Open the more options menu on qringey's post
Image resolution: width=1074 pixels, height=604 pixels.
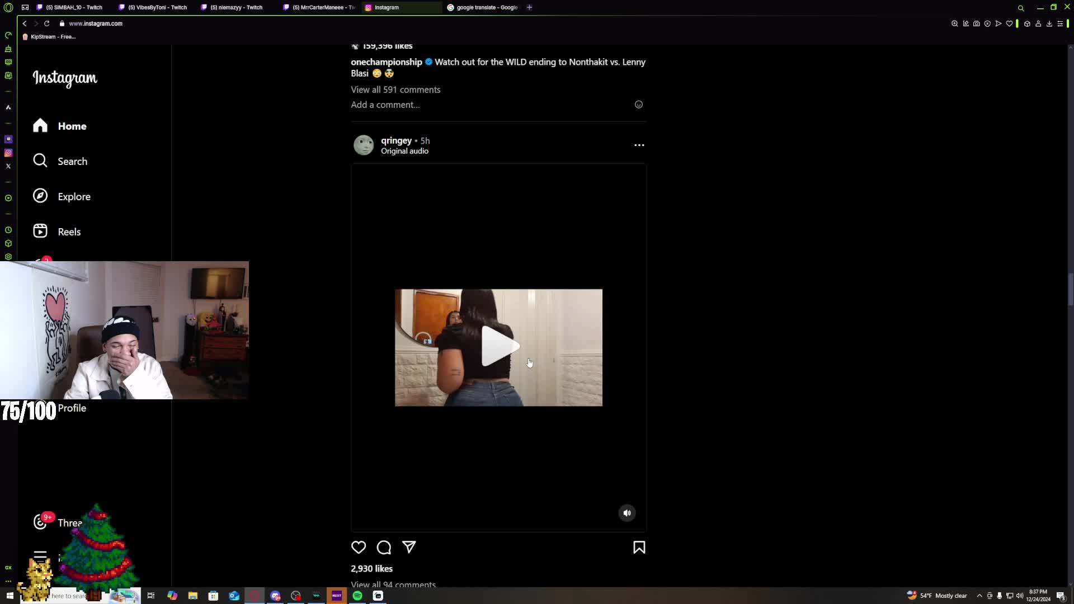click(639, 145)
